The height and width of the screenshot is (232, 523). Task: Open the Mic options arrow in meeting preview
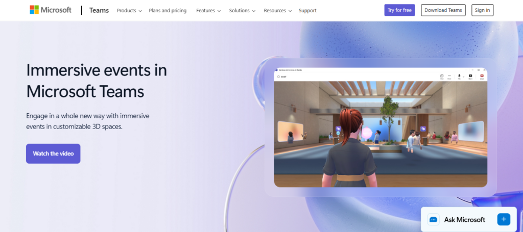pos(464,77)
